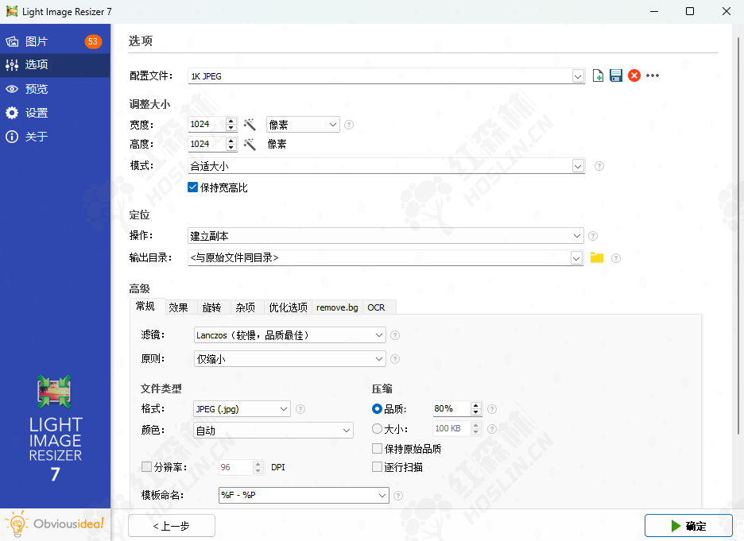
Task: Save the profile with the floppy icon
Action: coord(616,75)
